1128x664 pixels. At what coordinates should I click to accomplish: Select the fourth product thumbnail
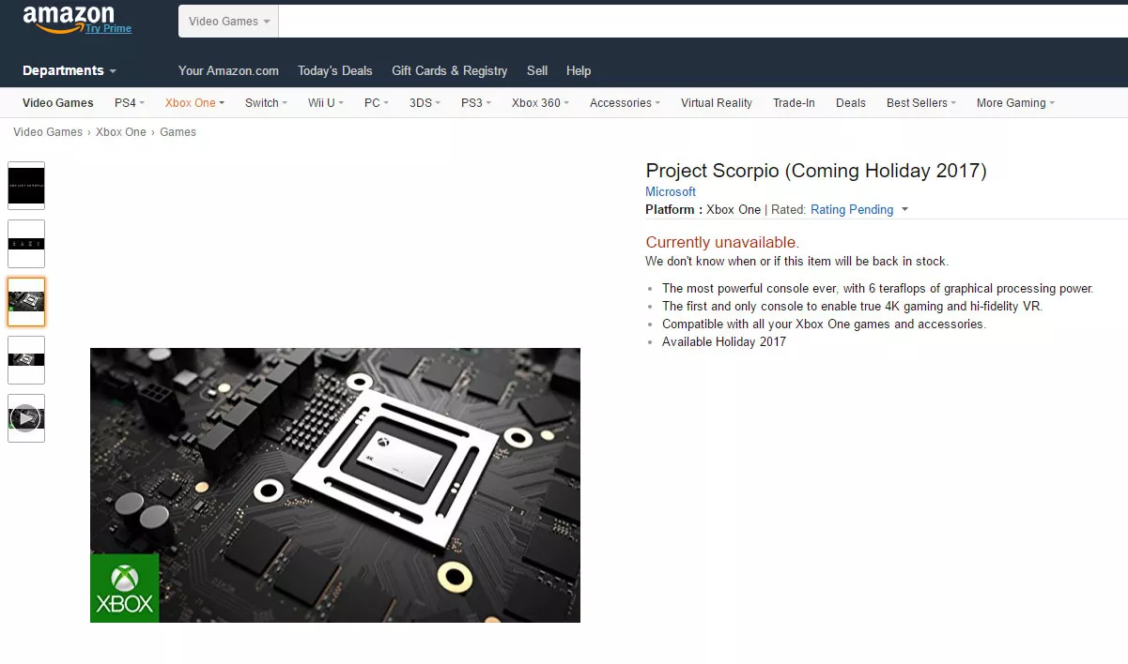pyautogui.click(x=26, y=360)
